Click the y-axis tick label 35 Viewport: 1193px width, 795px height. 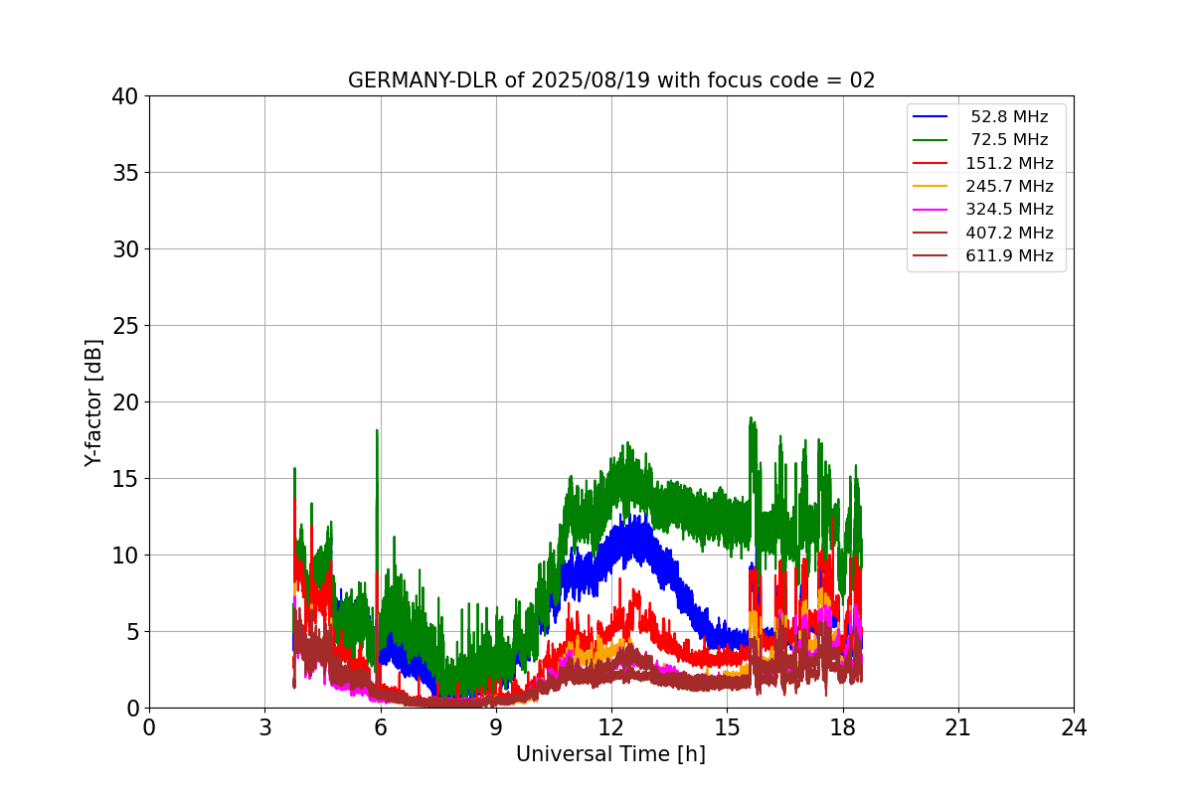[125, 173]
